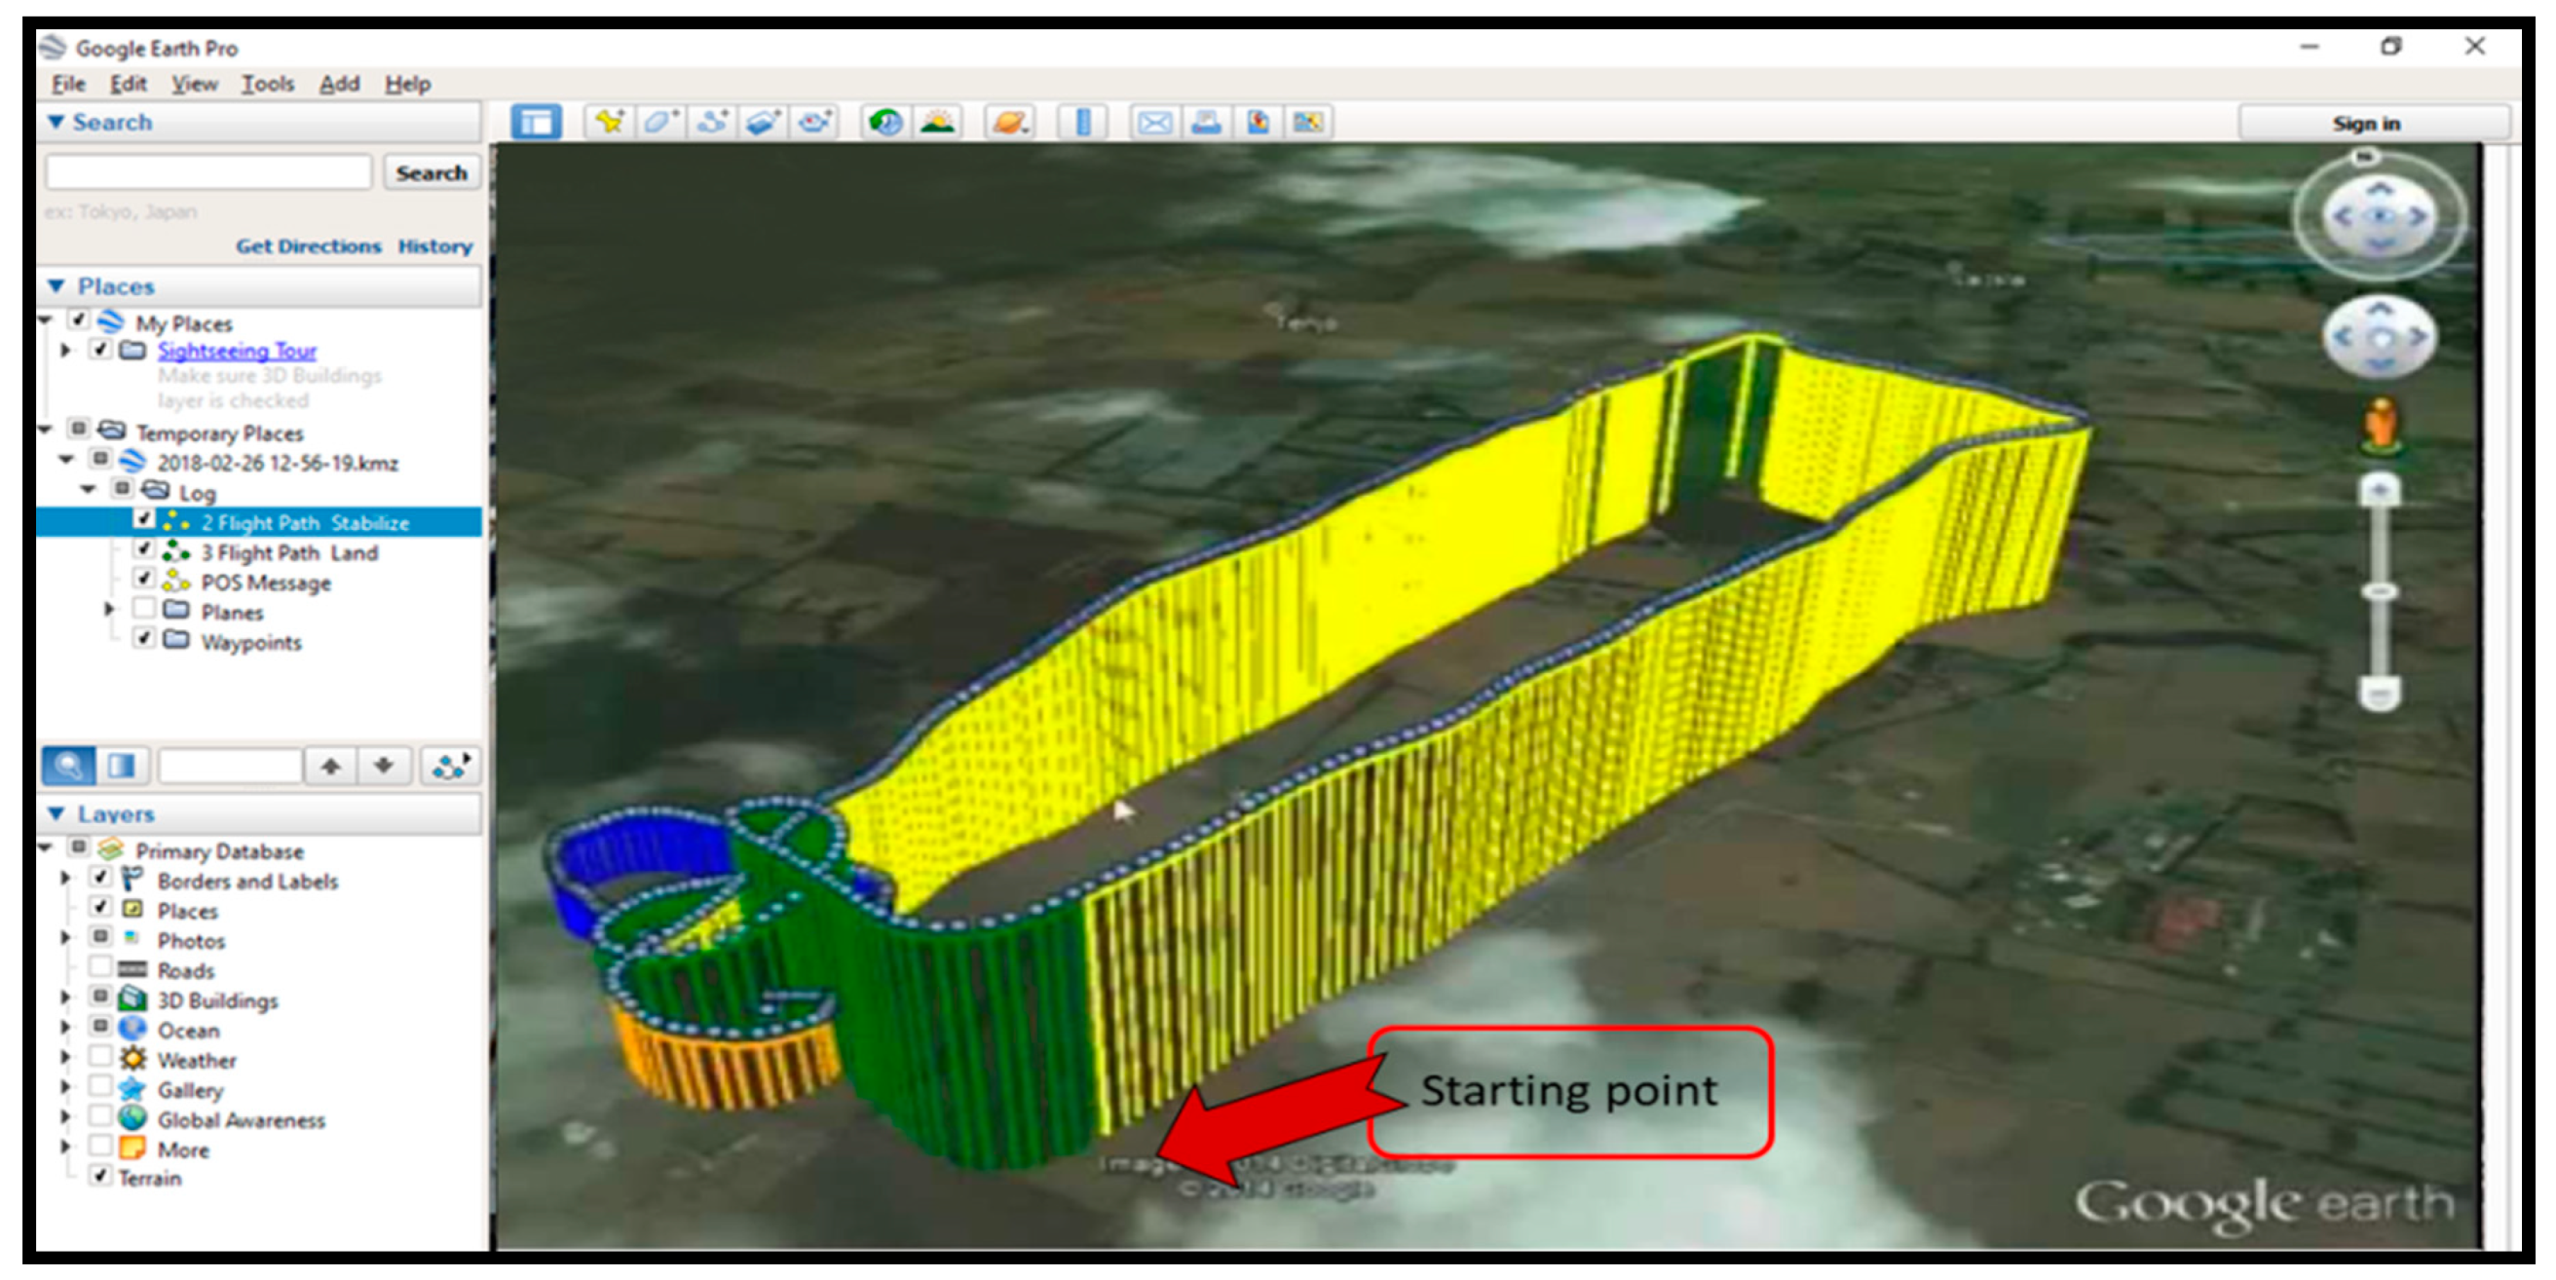Uncheck the 3 Flight Path Land checkbox
Viewport: 2556px width, 1280px height.
(144, 548)
